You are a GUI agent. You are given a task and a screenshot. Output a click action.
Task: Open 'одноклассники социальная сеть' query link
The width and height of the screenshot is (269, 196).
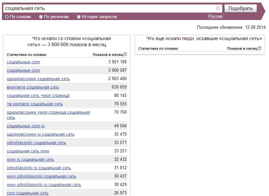(38, 79)
